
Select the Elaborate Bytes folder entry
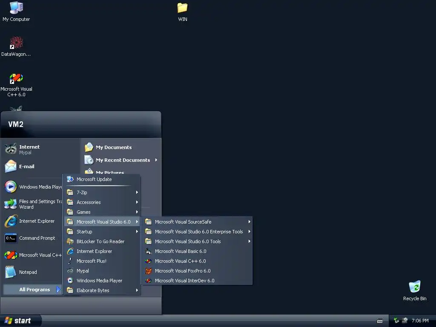click(x=102, y=290)
